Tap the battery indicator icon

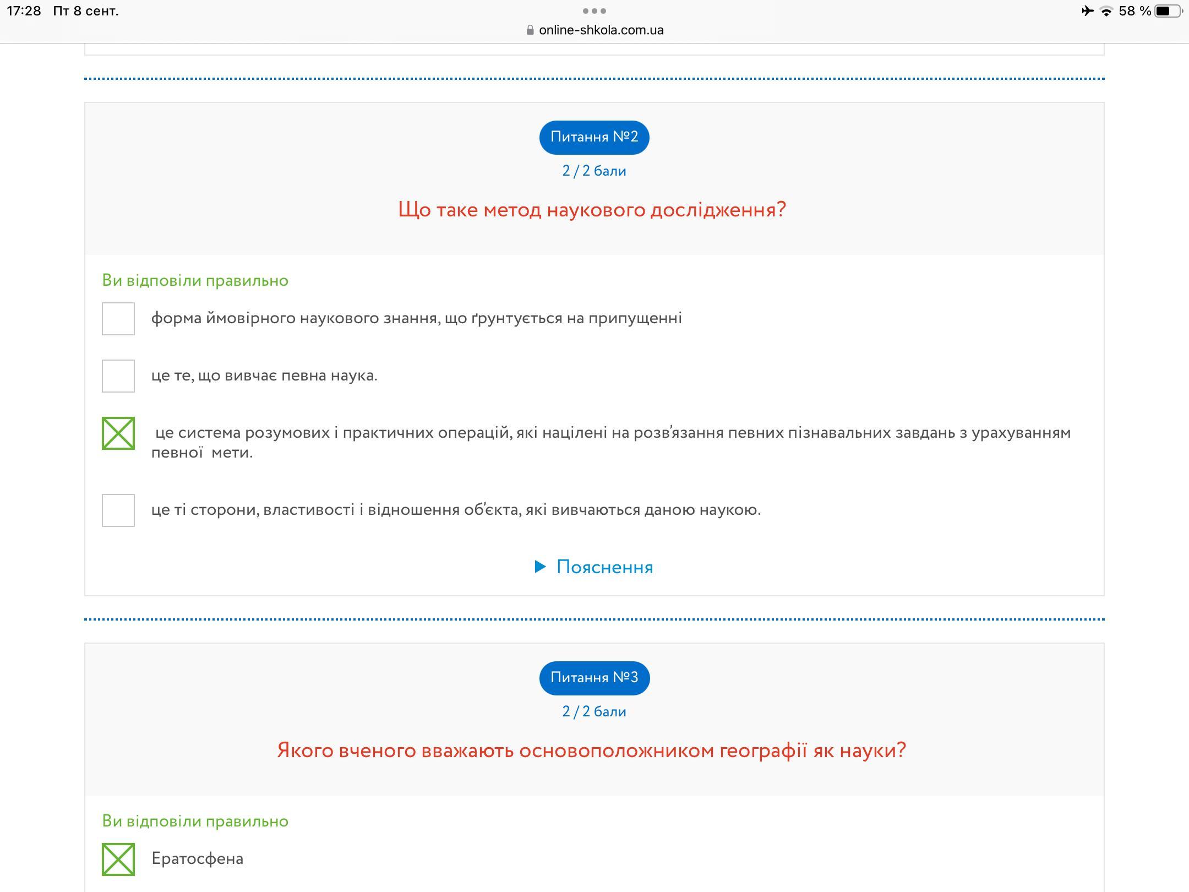click(x=1167, y=11)
